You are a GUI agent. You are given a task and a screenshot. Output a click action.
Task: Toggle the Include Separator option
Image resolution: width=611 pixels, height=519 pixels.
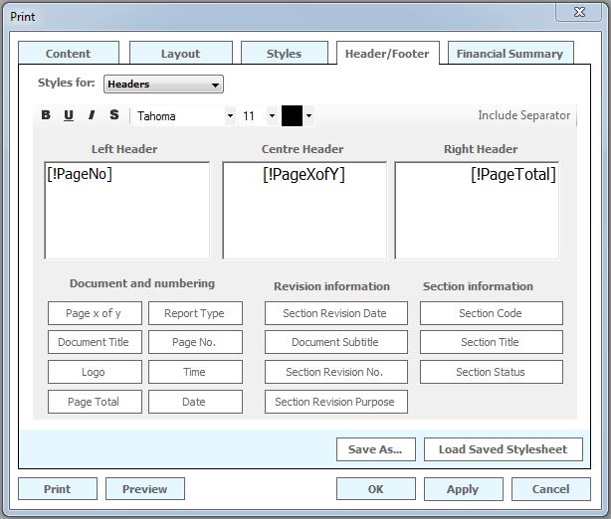524,115
